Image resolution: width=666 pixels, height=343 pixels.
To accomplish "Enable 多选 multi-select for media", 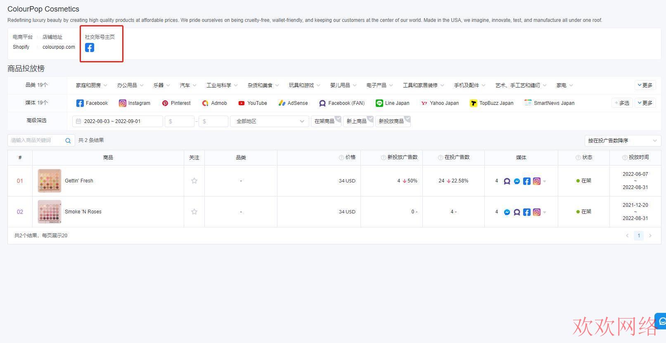I will click(622, 103).
